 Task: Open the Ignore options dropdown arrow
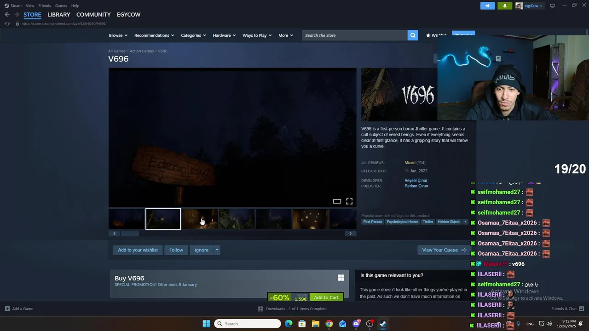217,250
